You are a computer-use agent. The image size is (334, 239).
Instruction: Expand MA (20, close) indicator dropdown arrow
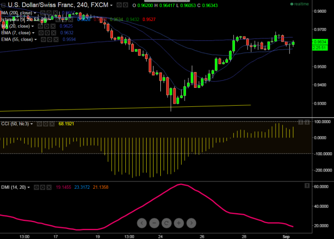tap(33, 27)
